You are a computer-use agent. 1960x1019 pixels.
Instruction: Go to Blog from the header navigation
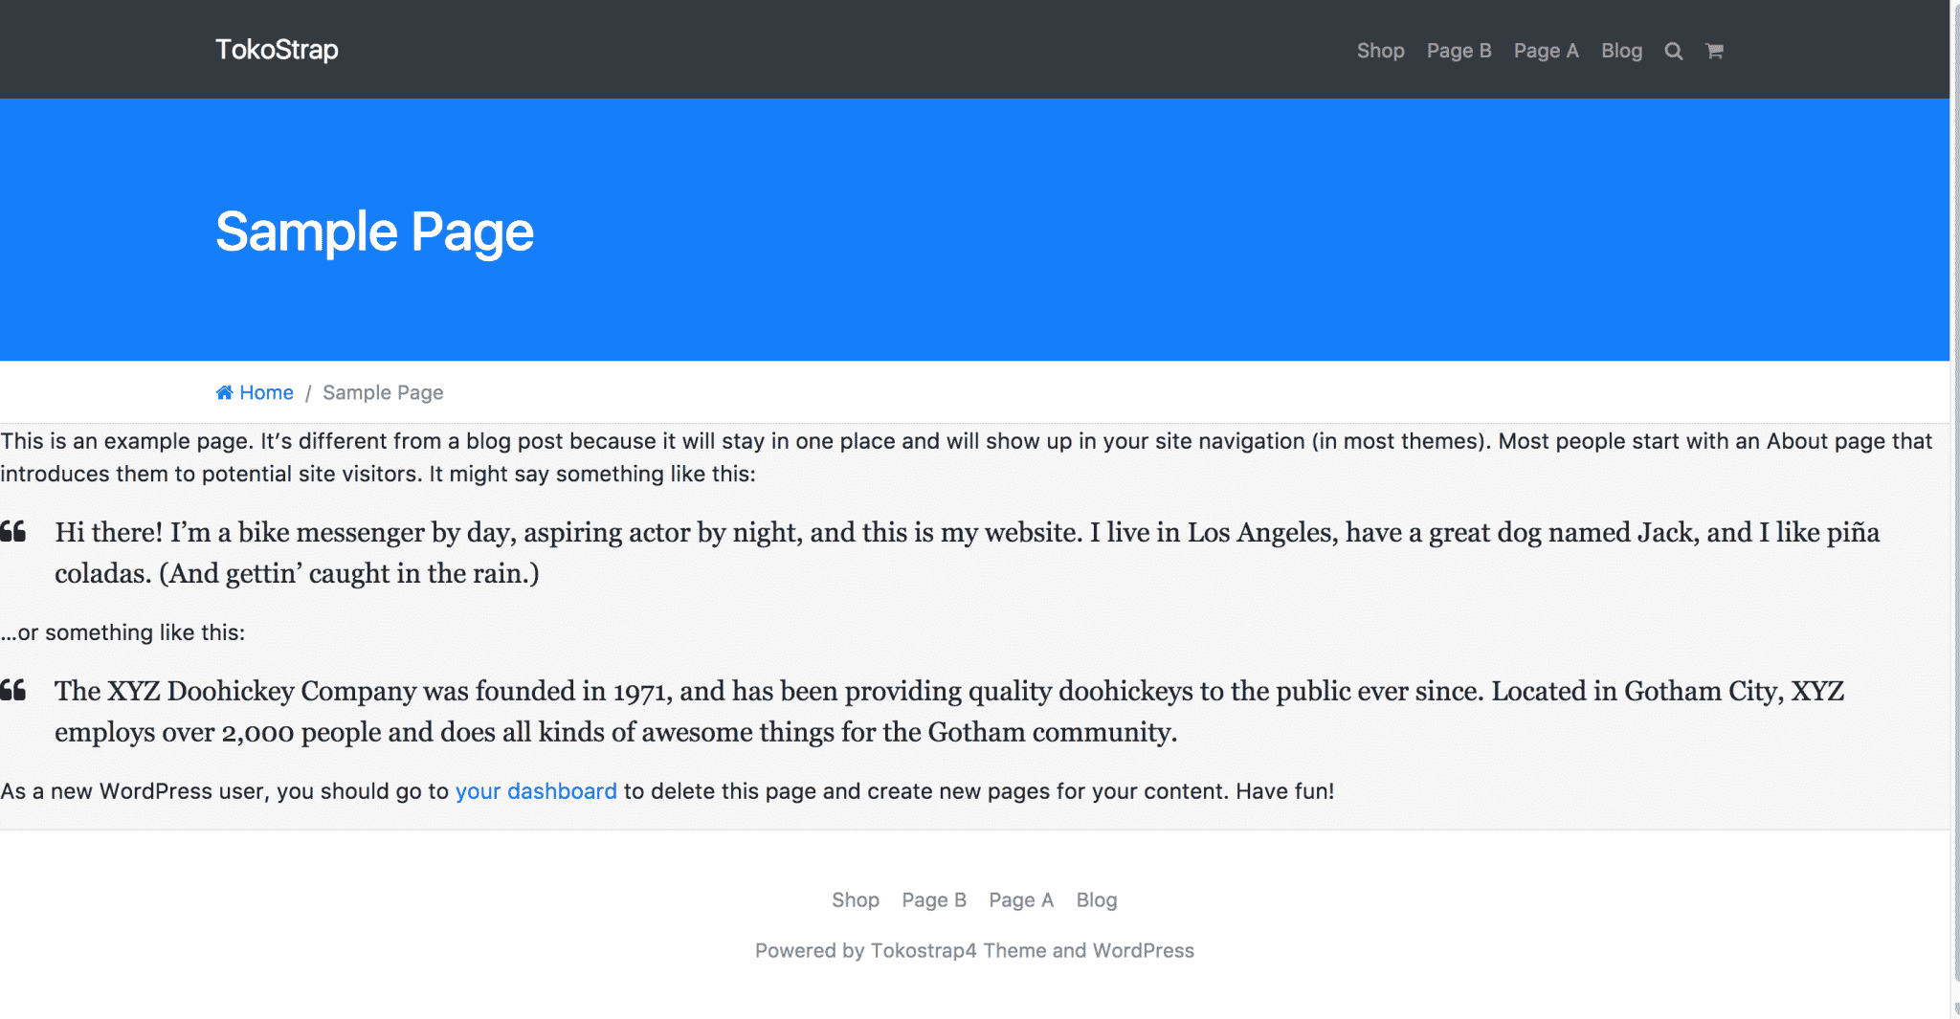(1621, 51)
